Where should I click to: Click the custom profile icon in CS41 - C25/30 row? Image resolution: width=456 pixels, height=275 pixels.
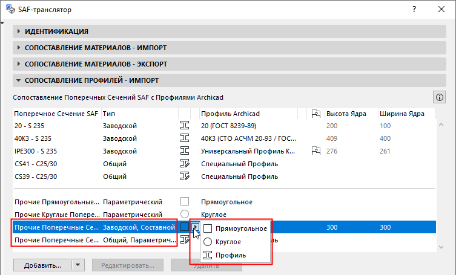coord(185,164)
